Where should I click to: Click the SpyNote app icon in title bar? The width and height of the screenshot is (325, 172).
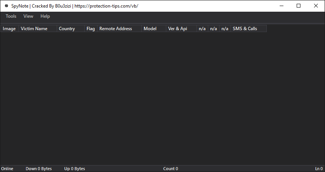click(x=6, y=6)
